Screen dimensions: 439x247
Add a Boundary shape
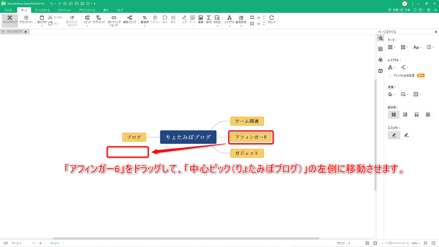coord(165,20)
